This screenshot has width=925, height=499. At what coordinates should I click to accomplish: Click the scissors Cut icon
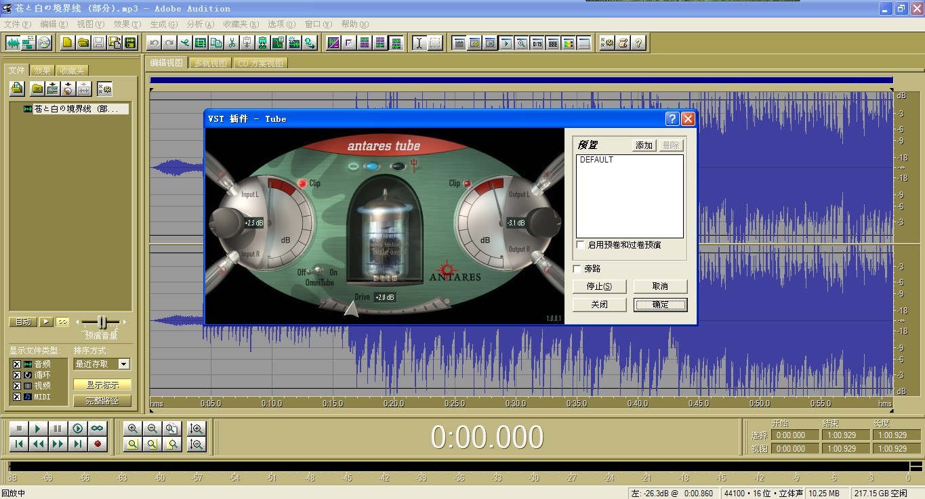[x=232, y=43]
